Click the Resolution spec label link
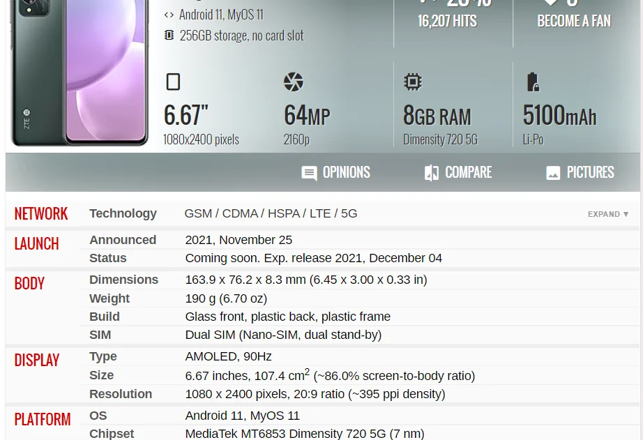643x440 pixels. click(x=121, y=394)
